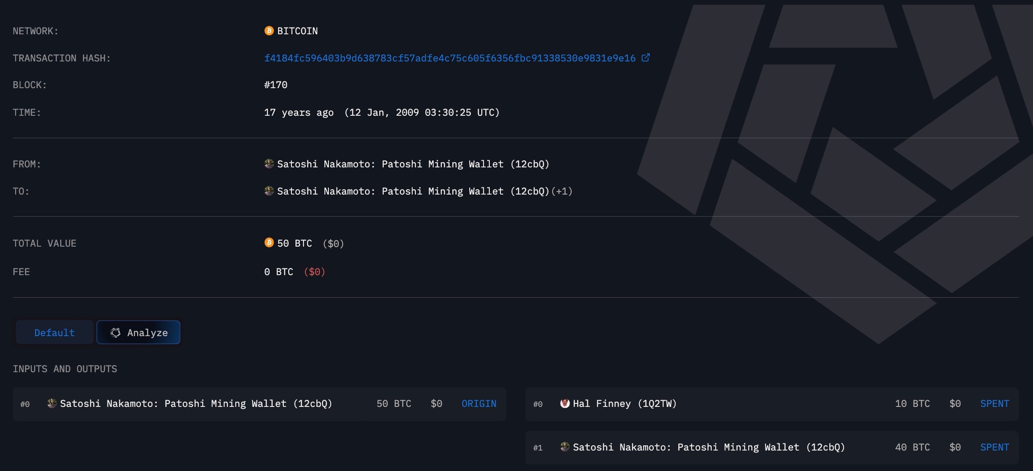
Task: Click the Satoshi Nakamoto avatar in TO row
Action: [269, 191]
